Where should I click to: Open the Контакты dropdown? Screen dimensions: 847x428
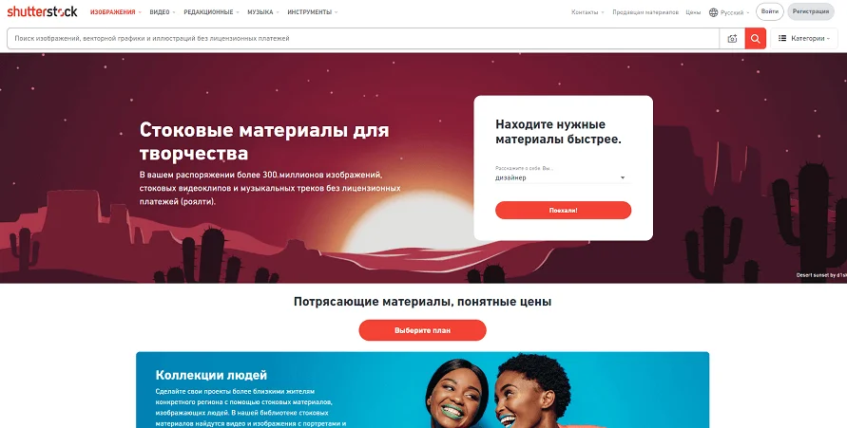click(587, 12)
